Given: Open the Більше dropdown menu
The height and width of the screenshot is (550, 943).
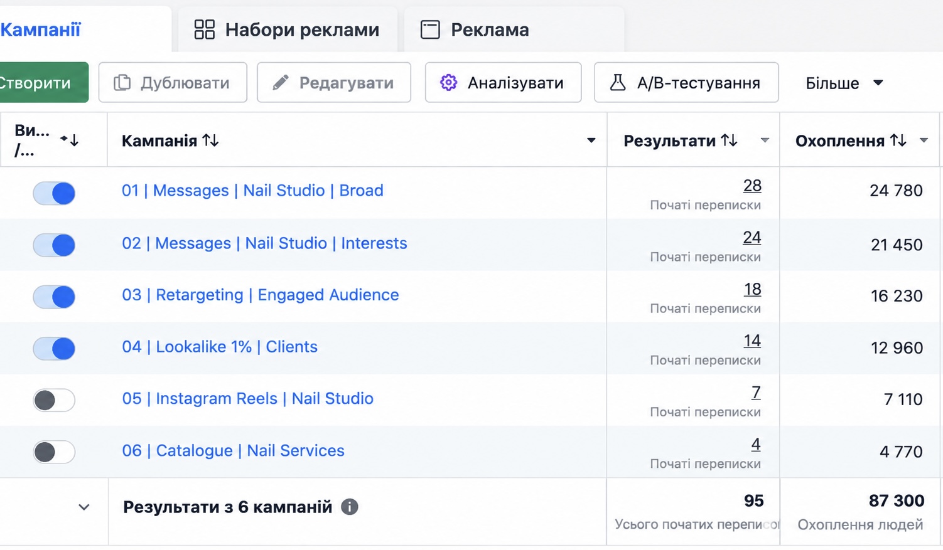Looking at the screenshot, I should [844, 83].
